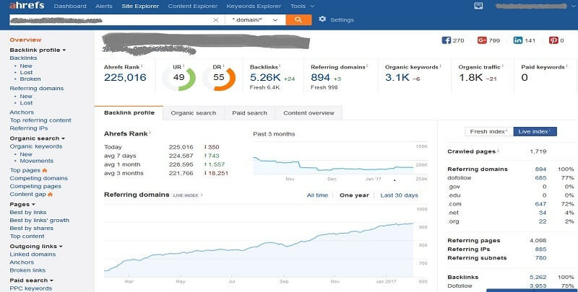This screenshot has width=578, height=292.
Task: Click the 3.1K organic keywords metric
Action: click(x=397, y=78)
